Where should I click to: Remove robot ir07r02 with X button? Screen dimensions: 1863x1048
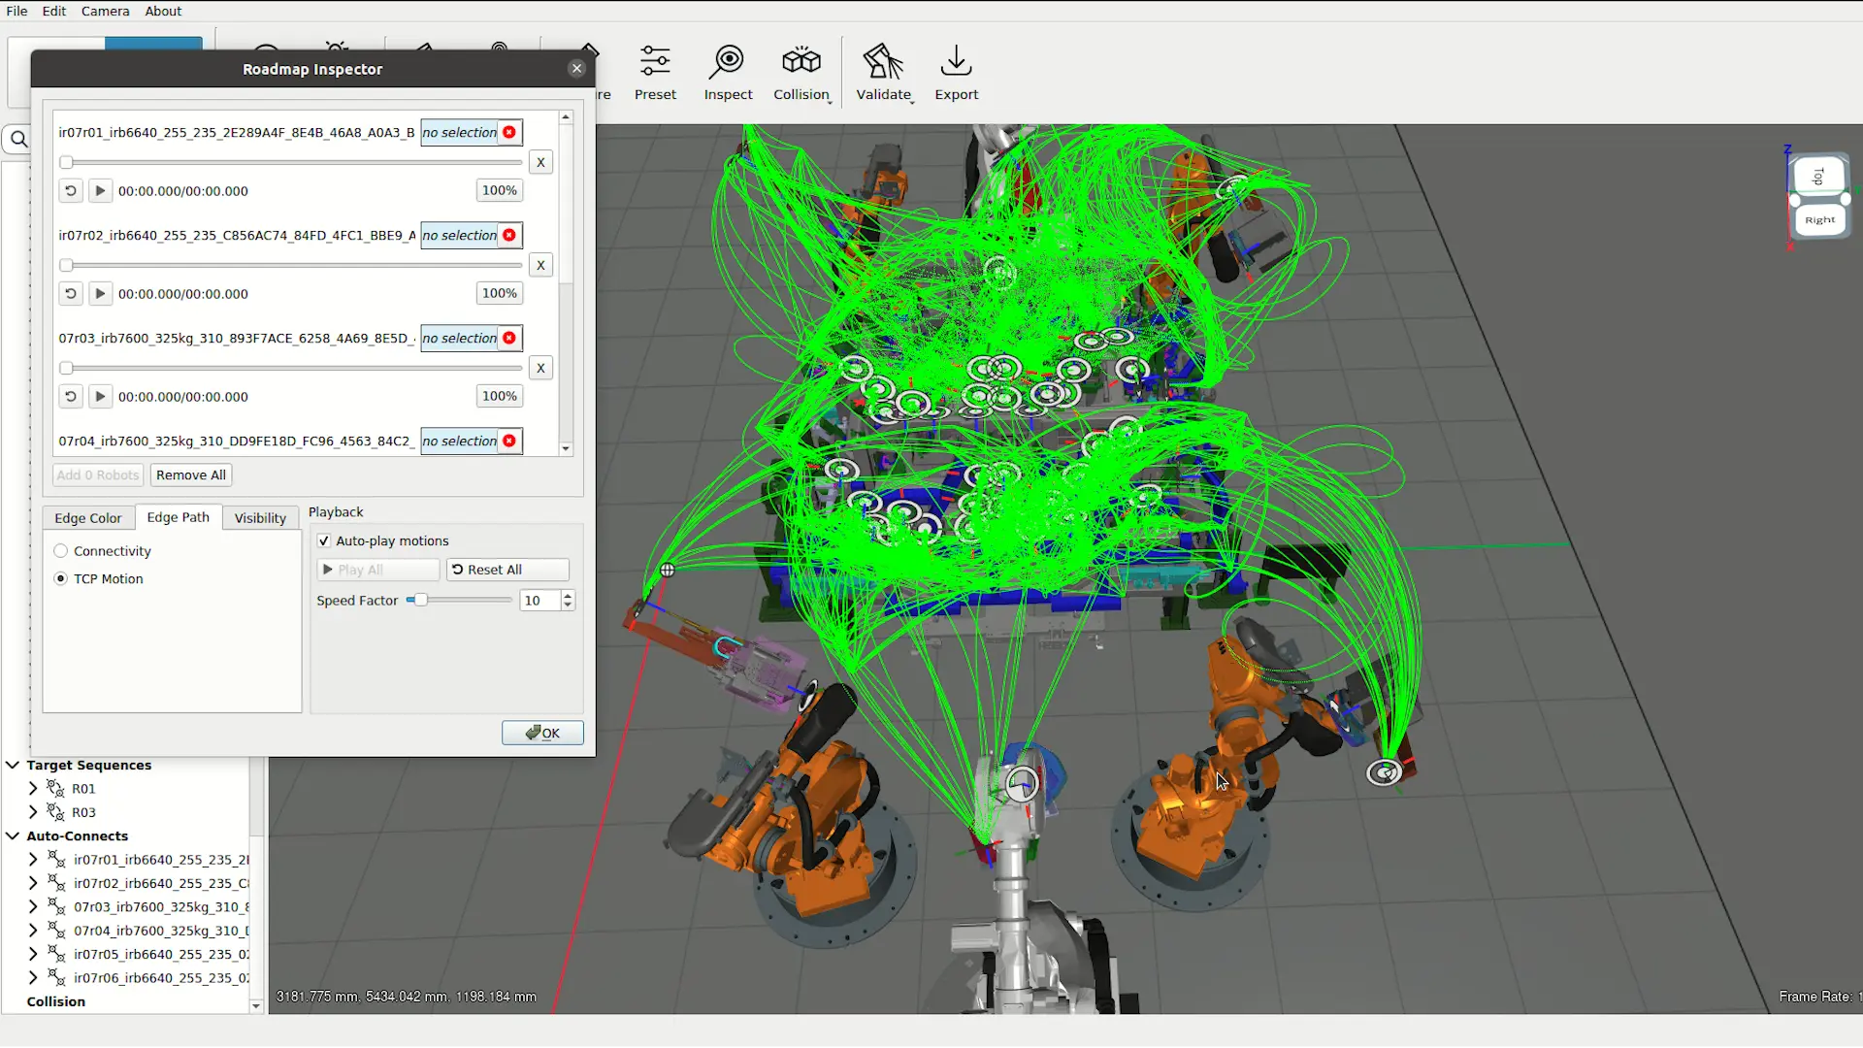click(540, 265)
